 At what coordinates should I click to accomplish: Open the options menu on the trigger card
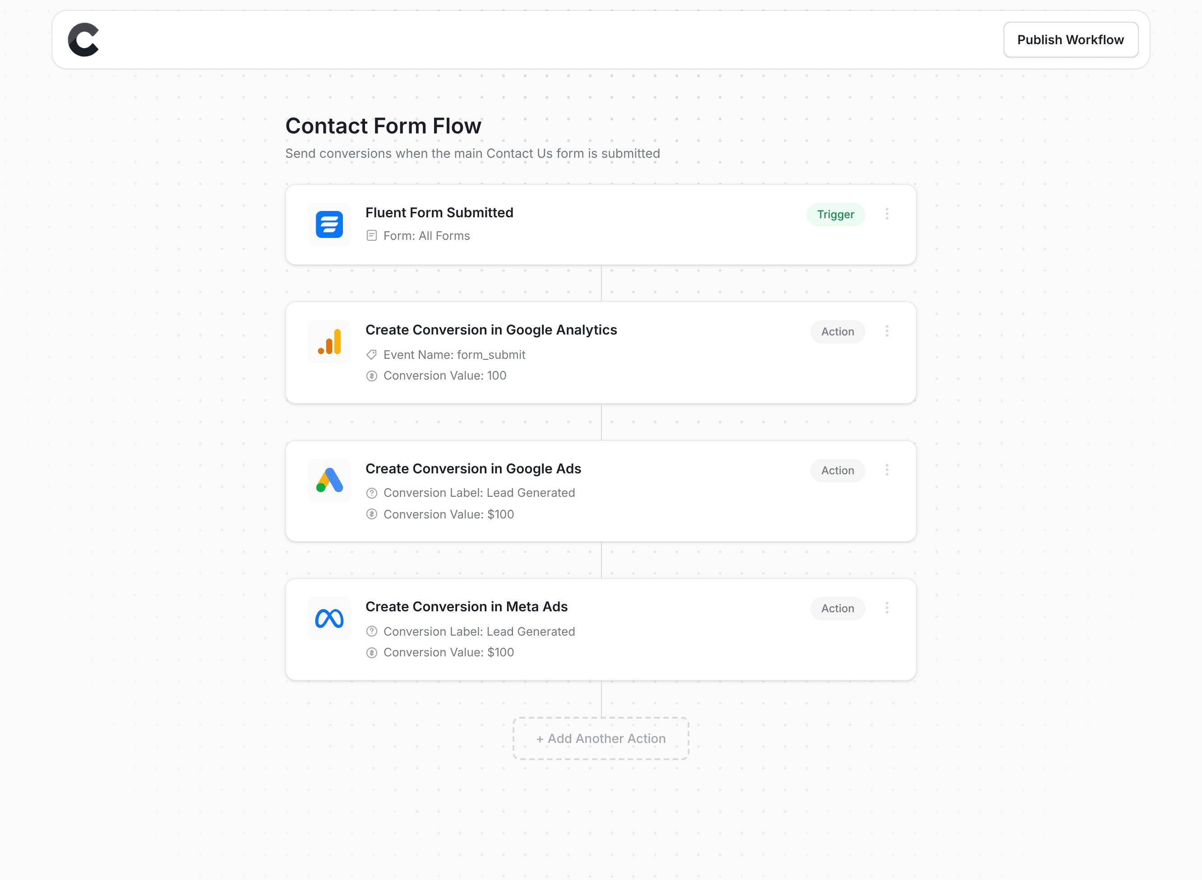887,214
